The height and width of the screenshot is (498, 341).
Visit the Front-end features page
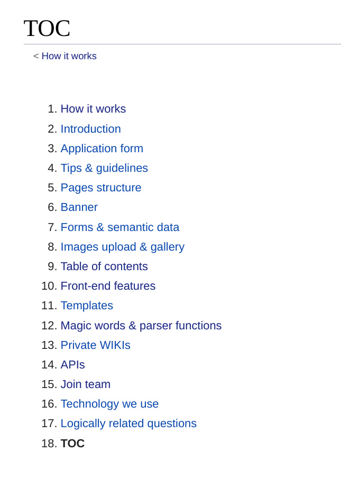(x=108, y=286)
